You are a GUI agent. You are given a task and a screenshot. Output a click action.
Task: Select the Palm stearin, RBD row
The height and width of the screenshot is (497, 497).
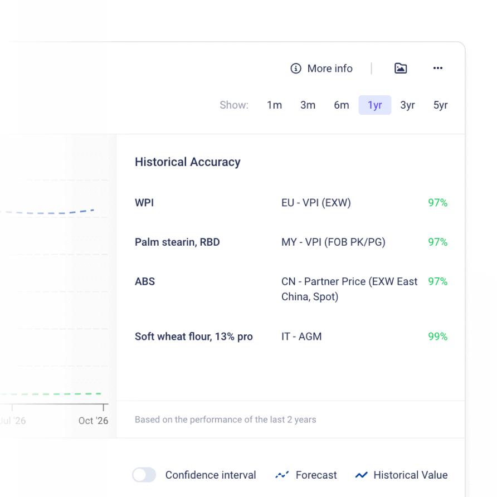(177, 242)
